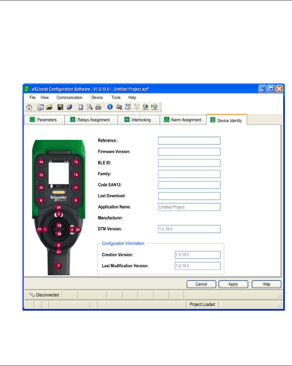
Task: Click the bottom Help button
Action: coord(266,284)
